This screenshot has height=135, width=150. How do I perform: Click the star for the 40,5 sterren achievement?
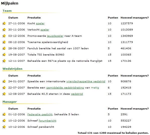coord(4,94)
